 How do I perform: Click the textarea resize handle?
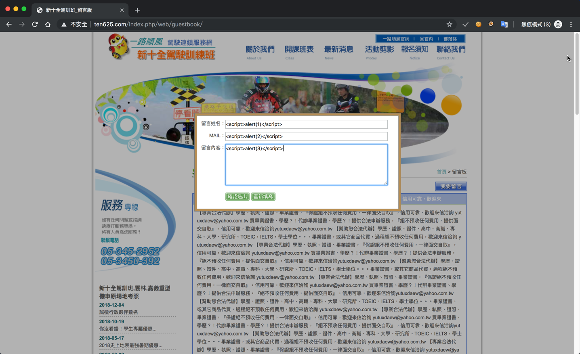coord(385,183)
